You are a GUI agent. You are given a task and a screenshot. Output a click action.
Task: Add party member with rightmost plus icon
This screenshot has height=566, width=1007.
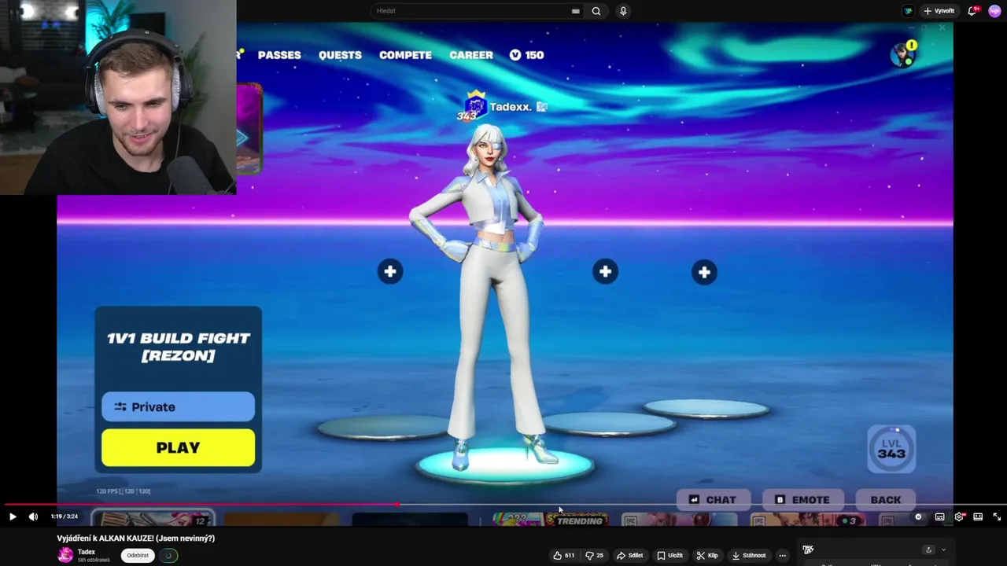point(704,273)
